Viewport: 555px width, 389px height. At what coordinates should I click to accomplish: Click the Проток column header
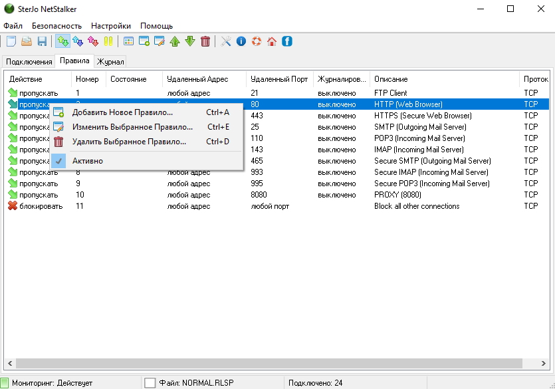[x=536, y=79]
